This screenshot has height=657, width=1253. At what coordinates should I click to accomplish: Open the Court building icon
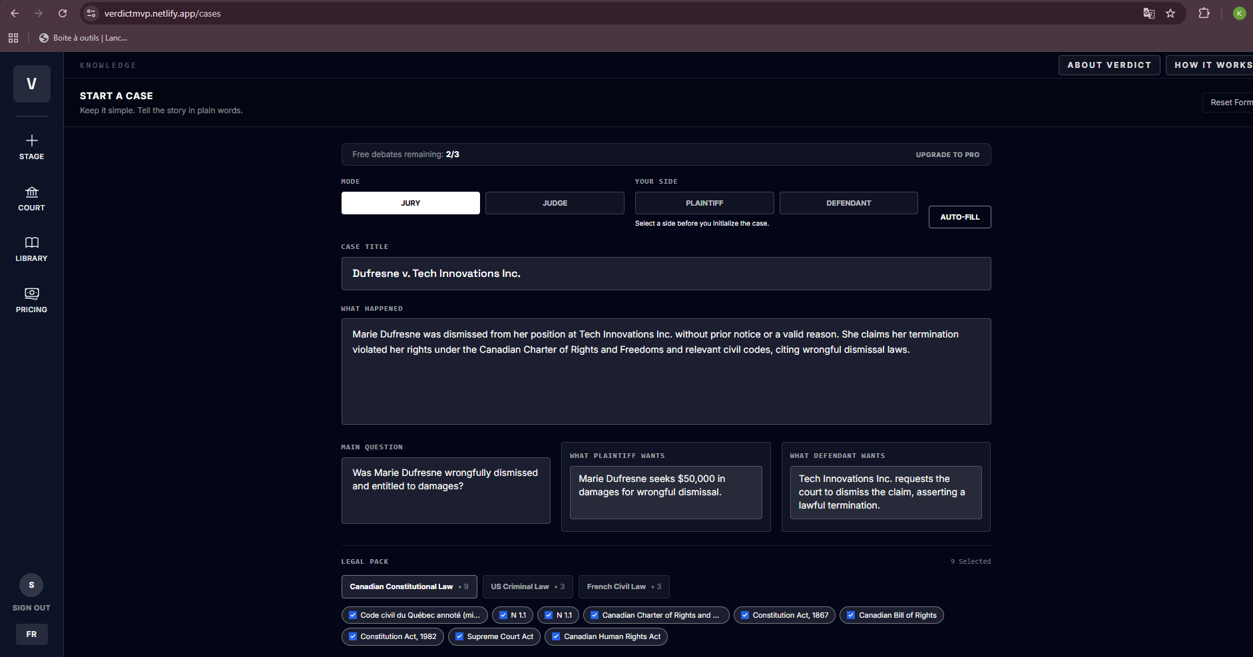pos(31,192)
